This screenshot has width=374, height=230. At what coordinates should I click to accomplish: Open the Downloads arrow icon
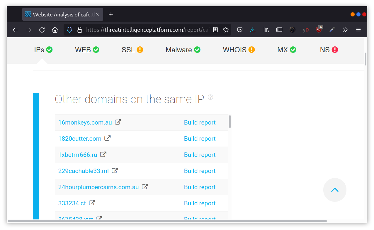click(253, 30)
